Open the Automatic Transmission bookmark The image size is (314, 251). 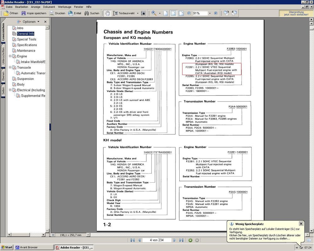point(33,73)
